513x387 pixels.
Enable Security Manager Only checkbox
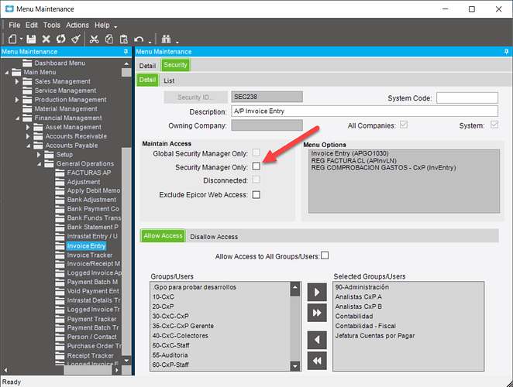[256, 166]
